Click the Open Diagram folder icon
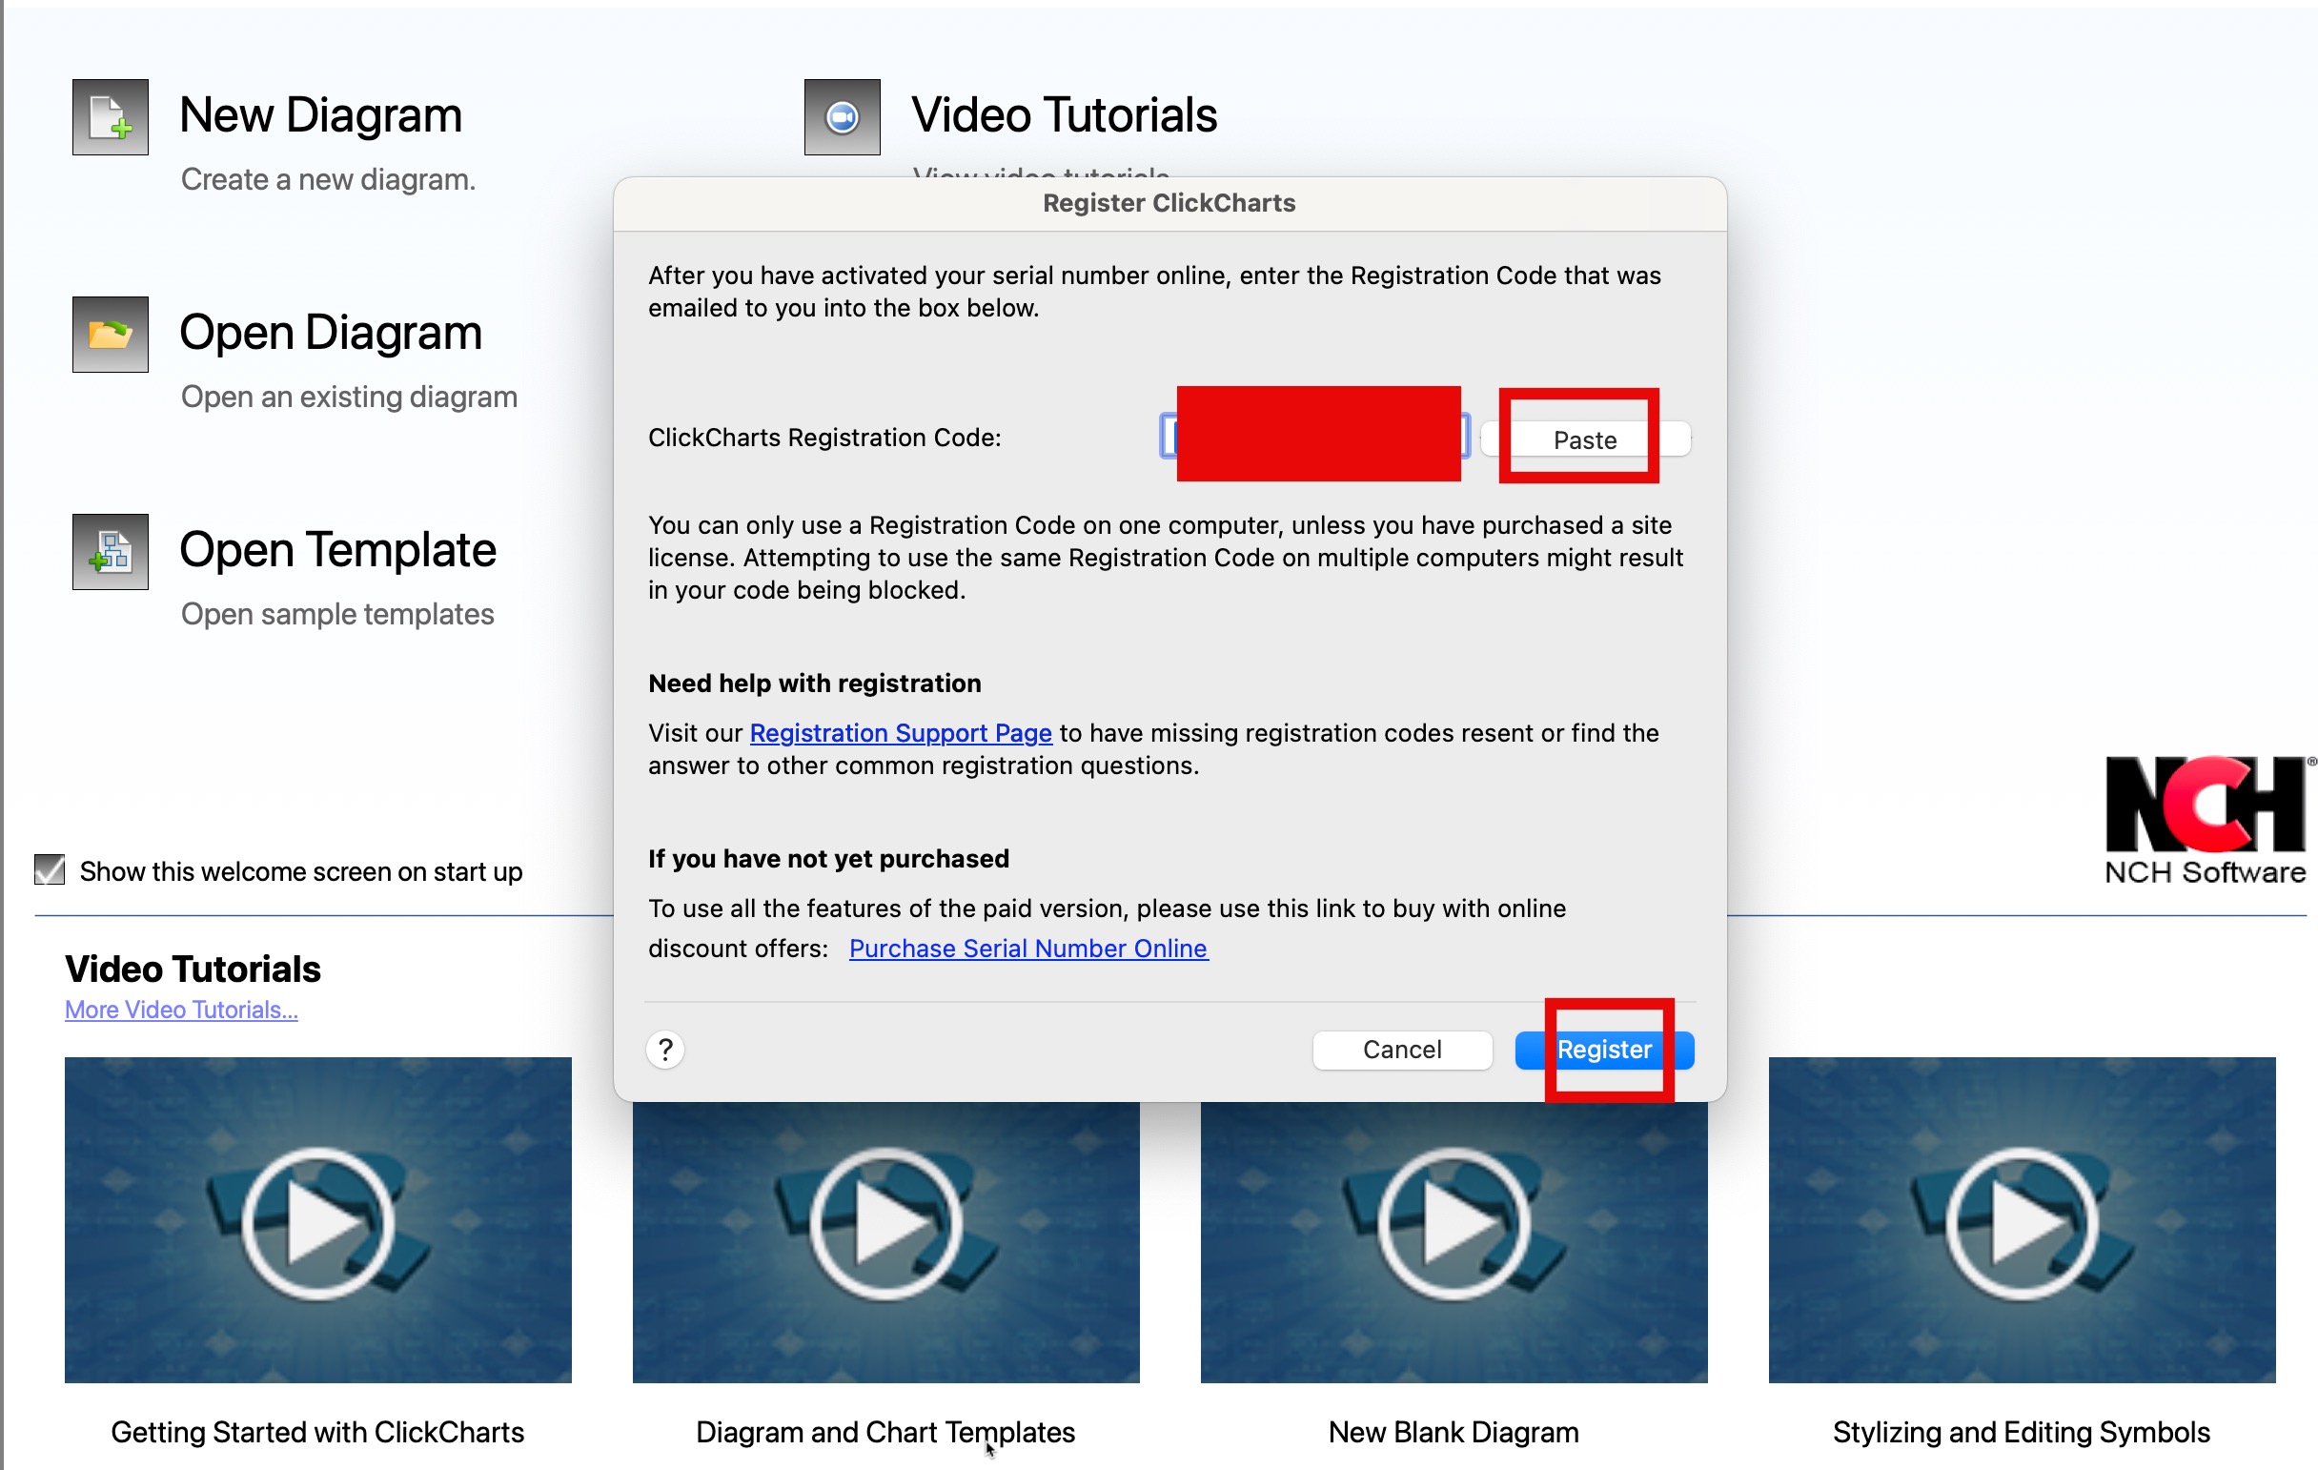2318x1470 pixels. pos(110,334)
